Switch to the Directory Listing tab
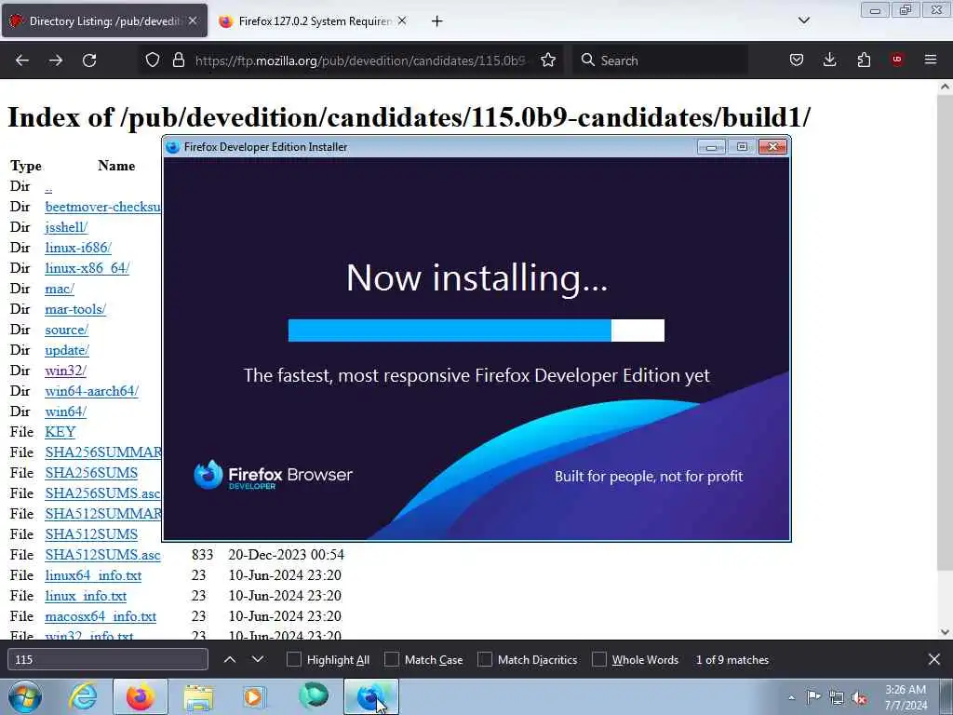Viewport: 953px width, 715px height. coord(104,20)
